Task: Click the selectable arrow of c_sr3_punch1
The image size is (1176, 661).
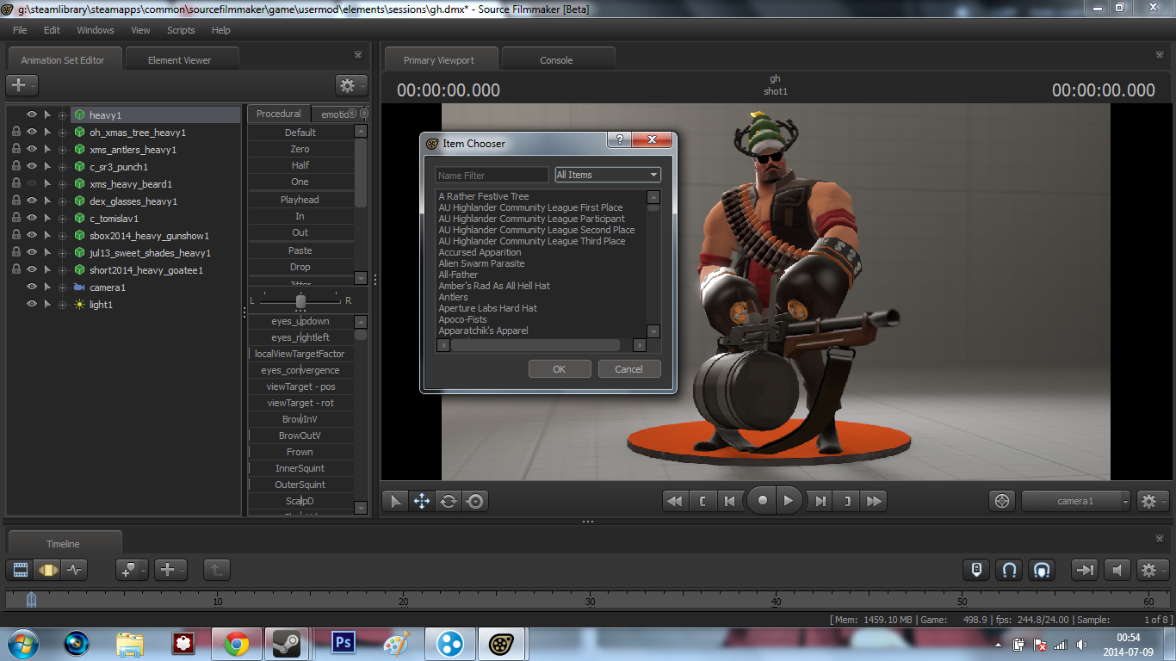Action: pyautogui.click(x=47, y=167)
